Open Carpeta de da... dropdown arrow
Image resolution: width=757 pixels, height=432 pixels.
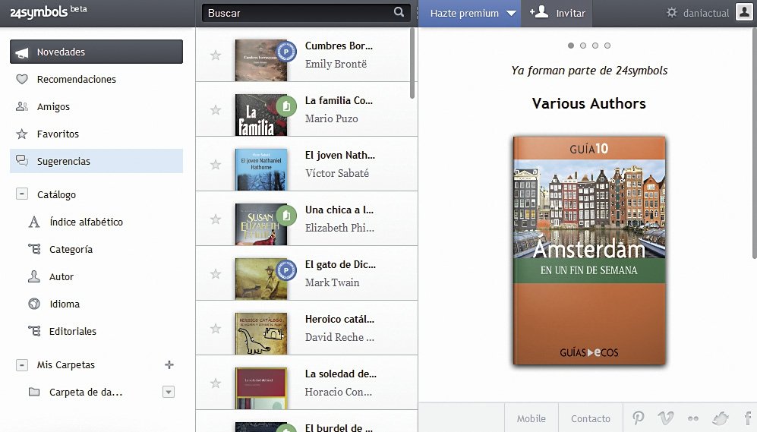coord(169,392)
